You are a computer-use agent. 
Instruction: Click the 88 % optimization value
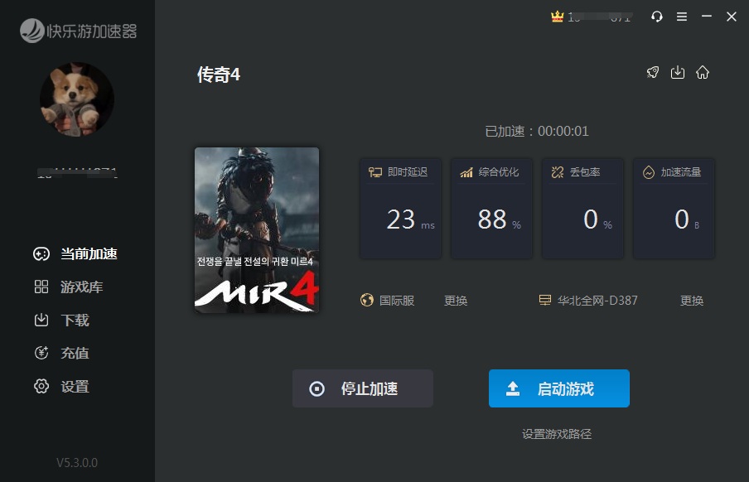(x=499, y=219)
